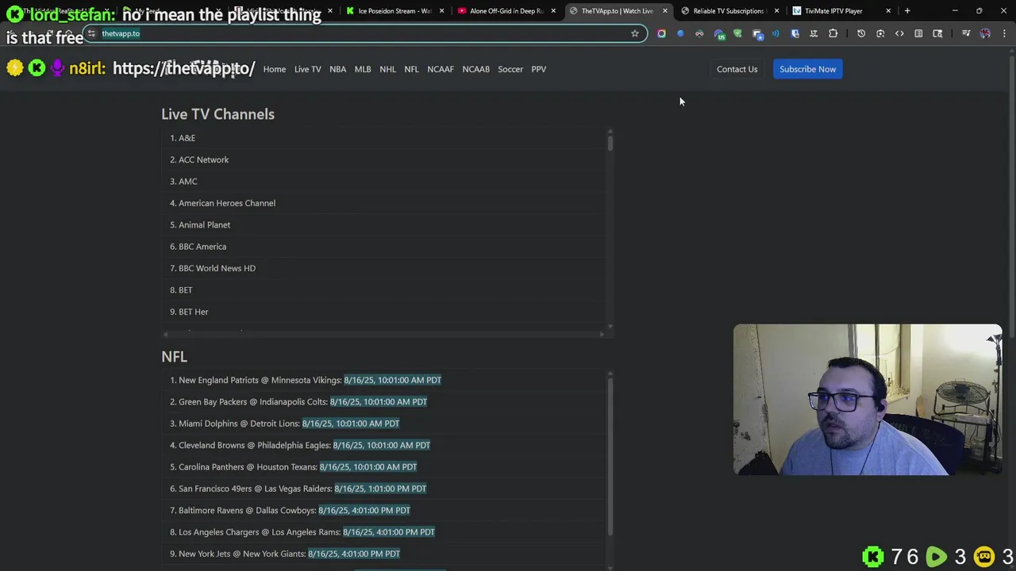The image size is (1016, 571).
Task: Open the media controls playlist icon
Action: click(966, 33)
